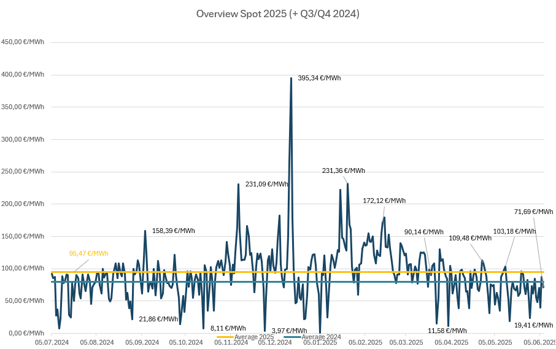
Task: Select the 158,39 €/MWh data label
Action: coord(173,231)
